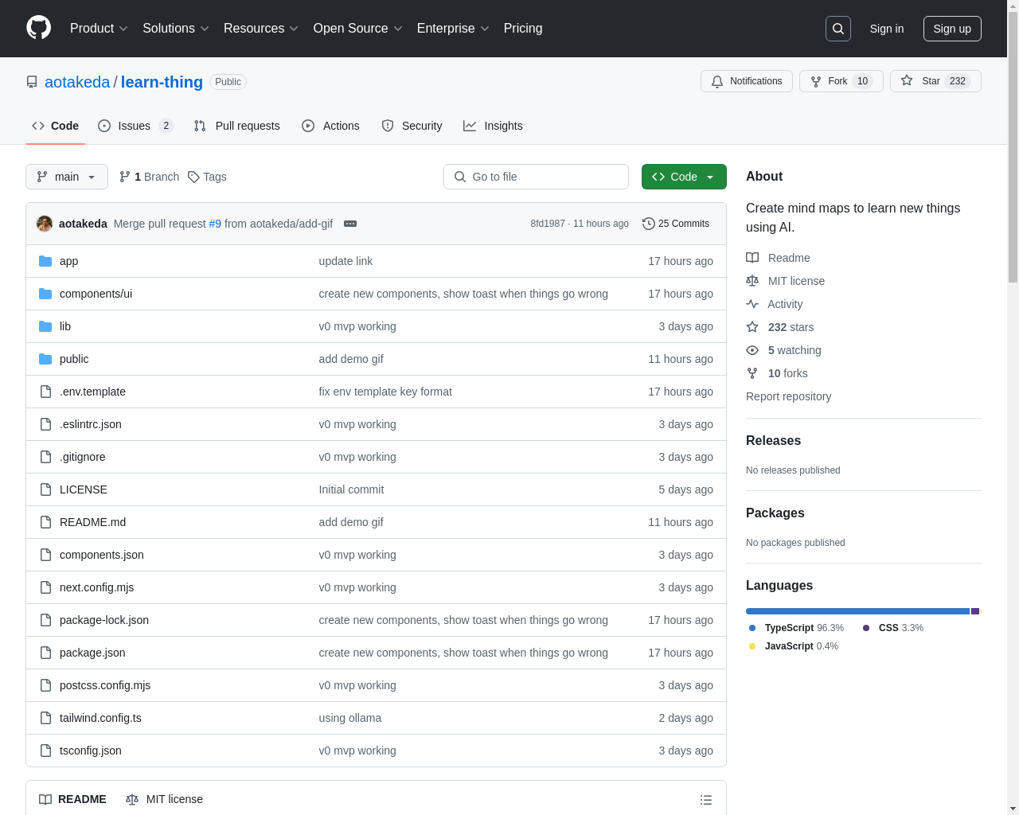Click the bell icon in Notifications button

717,81
